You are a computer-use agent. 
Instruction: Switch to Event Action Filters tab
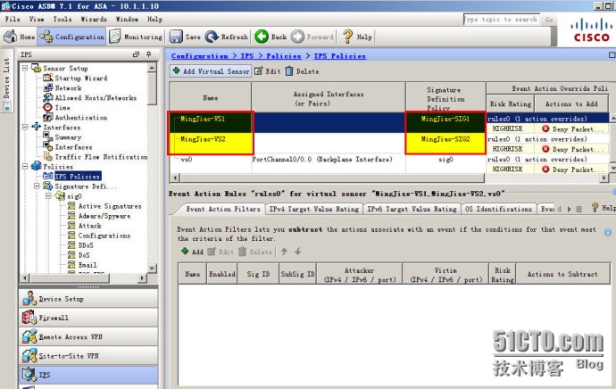pos(223,209)
